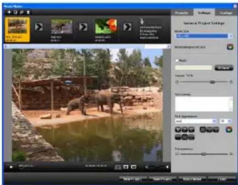Click the Exit button
Screen dimensions: 238x185
coord(222,179)
